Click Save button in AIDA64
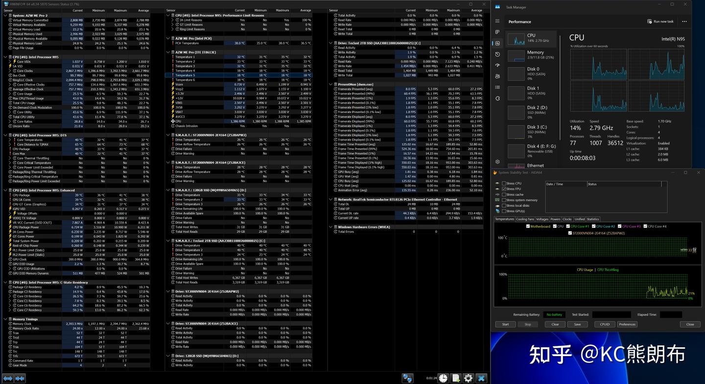 577,324
